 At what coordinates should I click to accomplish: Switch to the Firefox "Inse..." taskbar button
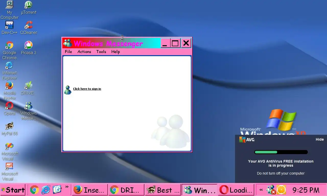point(89,190)
